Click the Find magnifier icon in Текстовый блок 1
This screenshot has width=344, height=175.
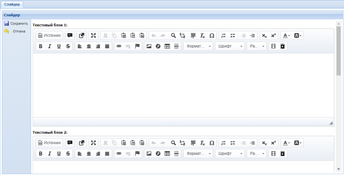(173, 35)
